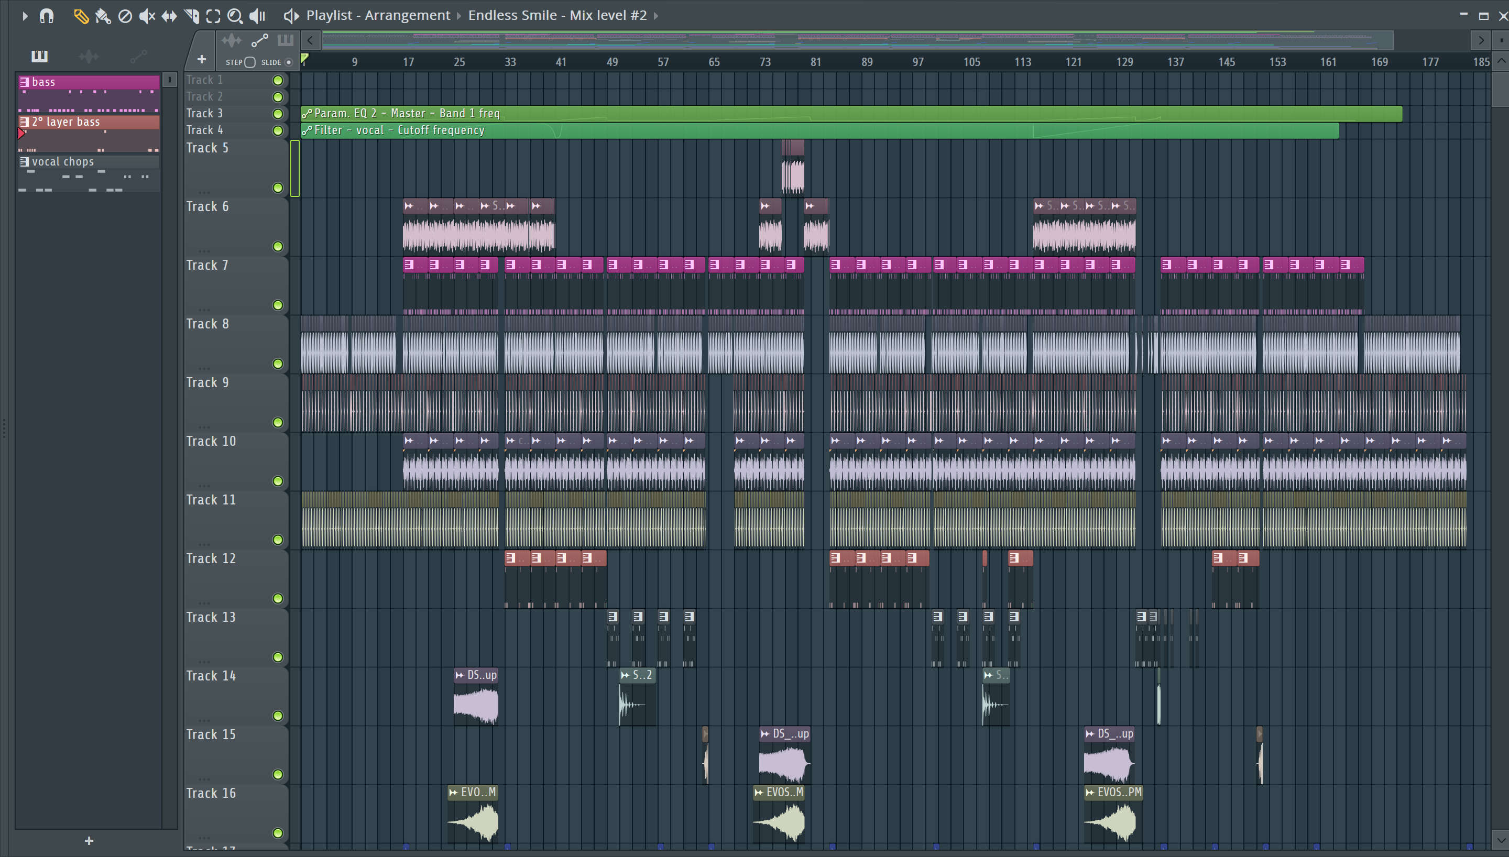Screen dimensions: 1509x857
Task: Select the Draw pencil tool
Action: [81, 16]
